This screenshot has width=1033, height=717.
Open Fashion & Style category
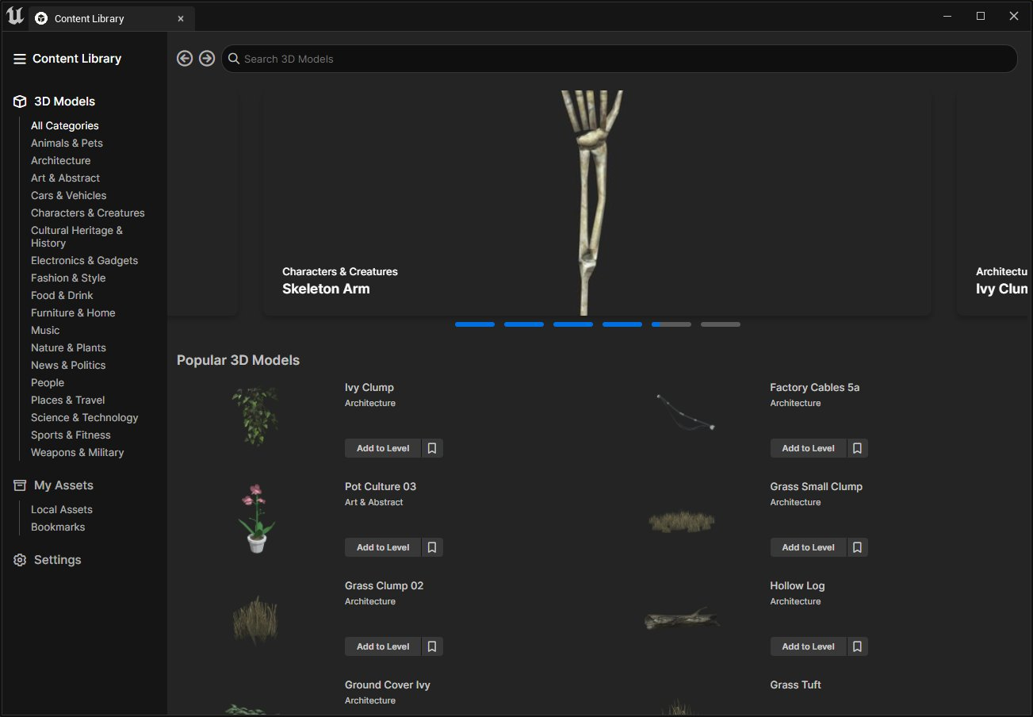[x=68, y=278]
